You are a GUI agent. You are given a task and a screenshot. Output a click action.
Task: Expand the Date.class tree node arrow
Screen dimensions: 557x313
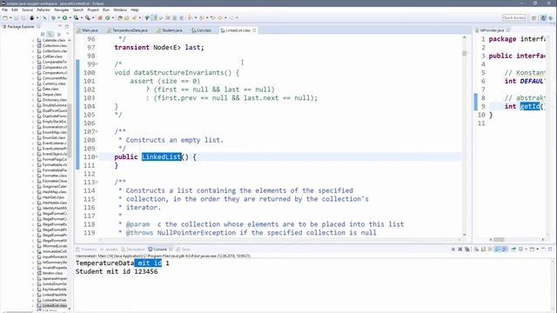tap(33, 89)
